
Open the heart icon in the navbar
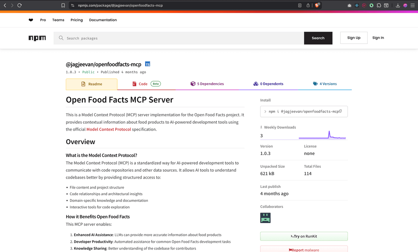(x=31, y=20)
